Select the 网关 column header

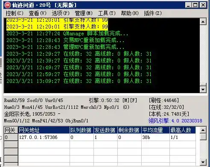coord(11,130)
